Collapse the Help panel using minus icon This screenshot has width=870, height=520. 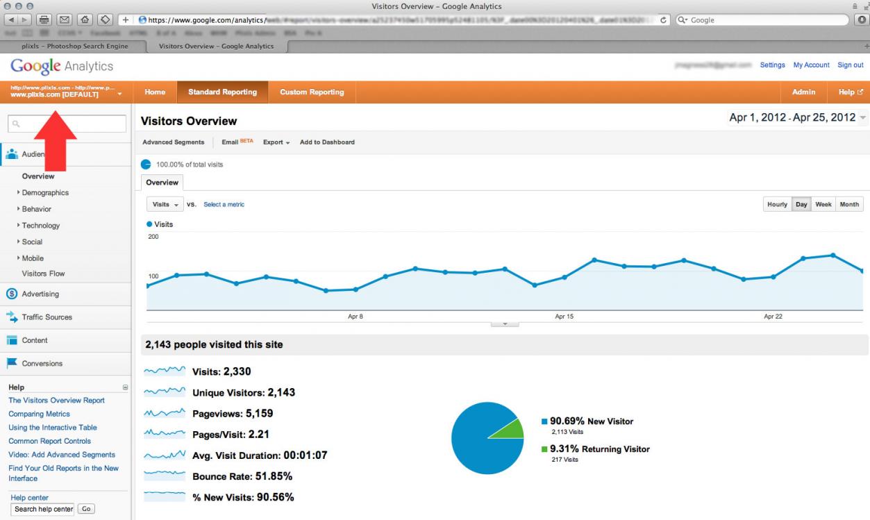tap(126, 387)
